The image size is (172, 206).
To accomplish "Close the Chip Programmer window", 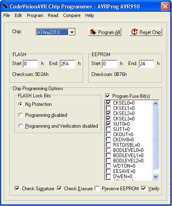I will (x=165, y=6).
